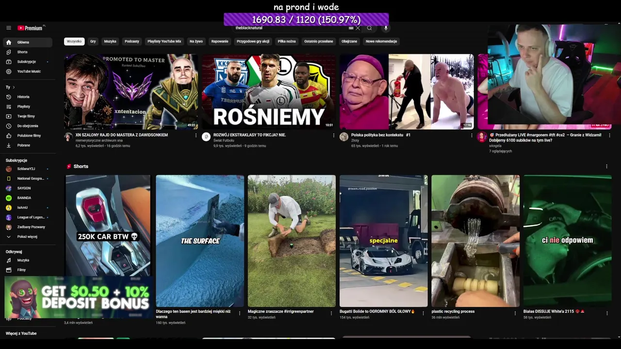Select the Na żywo filter chip

pos(196,42)
